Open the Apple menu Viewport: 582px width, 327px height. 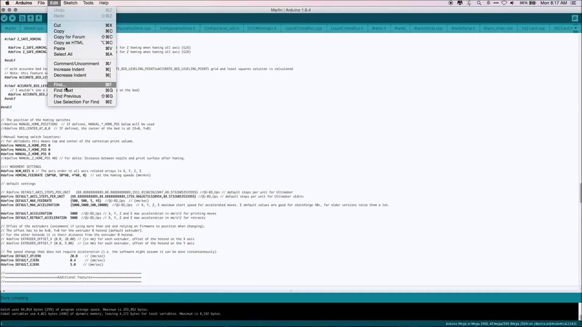point(7,3)
